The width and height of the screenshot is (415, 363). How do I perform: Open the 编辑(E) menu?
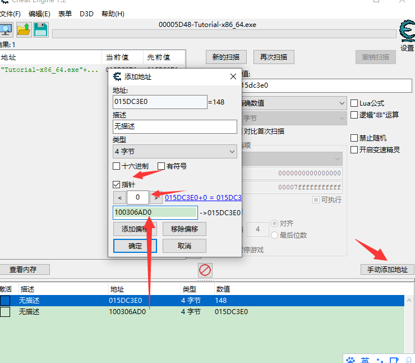(39, 14)
